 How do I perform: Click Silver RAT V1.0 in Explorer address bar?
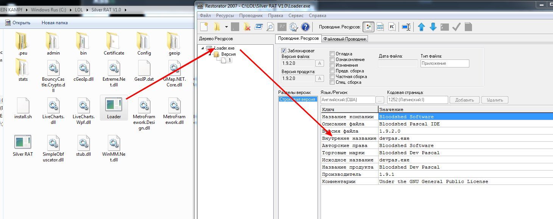[106, 9]
